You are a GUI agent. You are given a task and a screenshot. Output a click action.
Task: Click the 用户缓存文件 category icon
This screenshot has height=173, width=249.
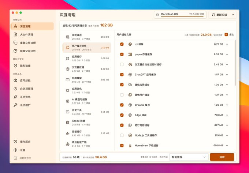pos(68,48)
